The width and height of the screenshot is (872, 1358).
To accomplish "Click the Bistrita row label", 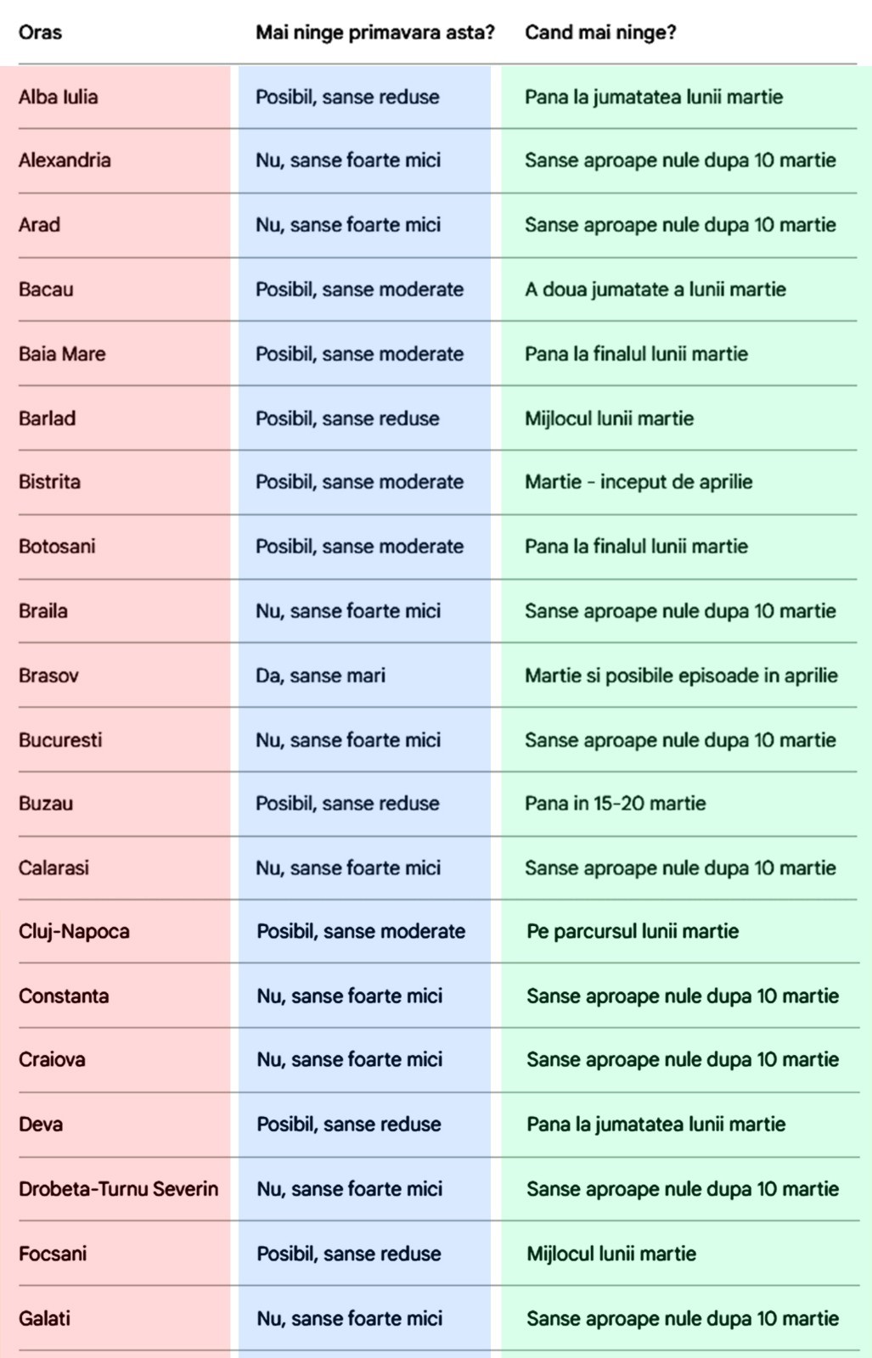I will coord(49,482).
